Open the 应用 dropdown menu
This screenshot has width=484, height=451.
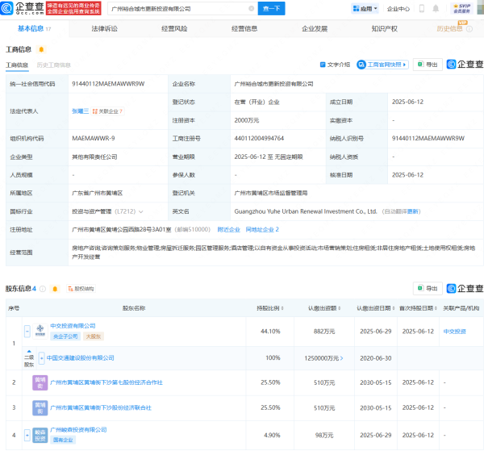pos(365,9)
